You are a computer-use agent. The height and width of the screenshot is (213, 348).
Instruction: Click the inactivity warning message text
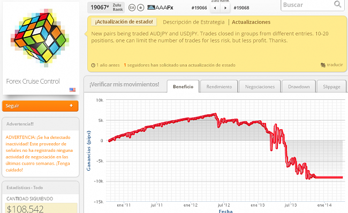pos(39,153)
